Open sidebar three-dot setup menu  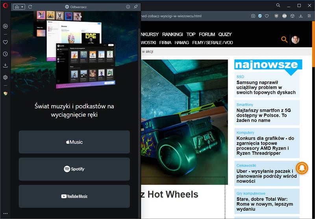click(6, 213)
